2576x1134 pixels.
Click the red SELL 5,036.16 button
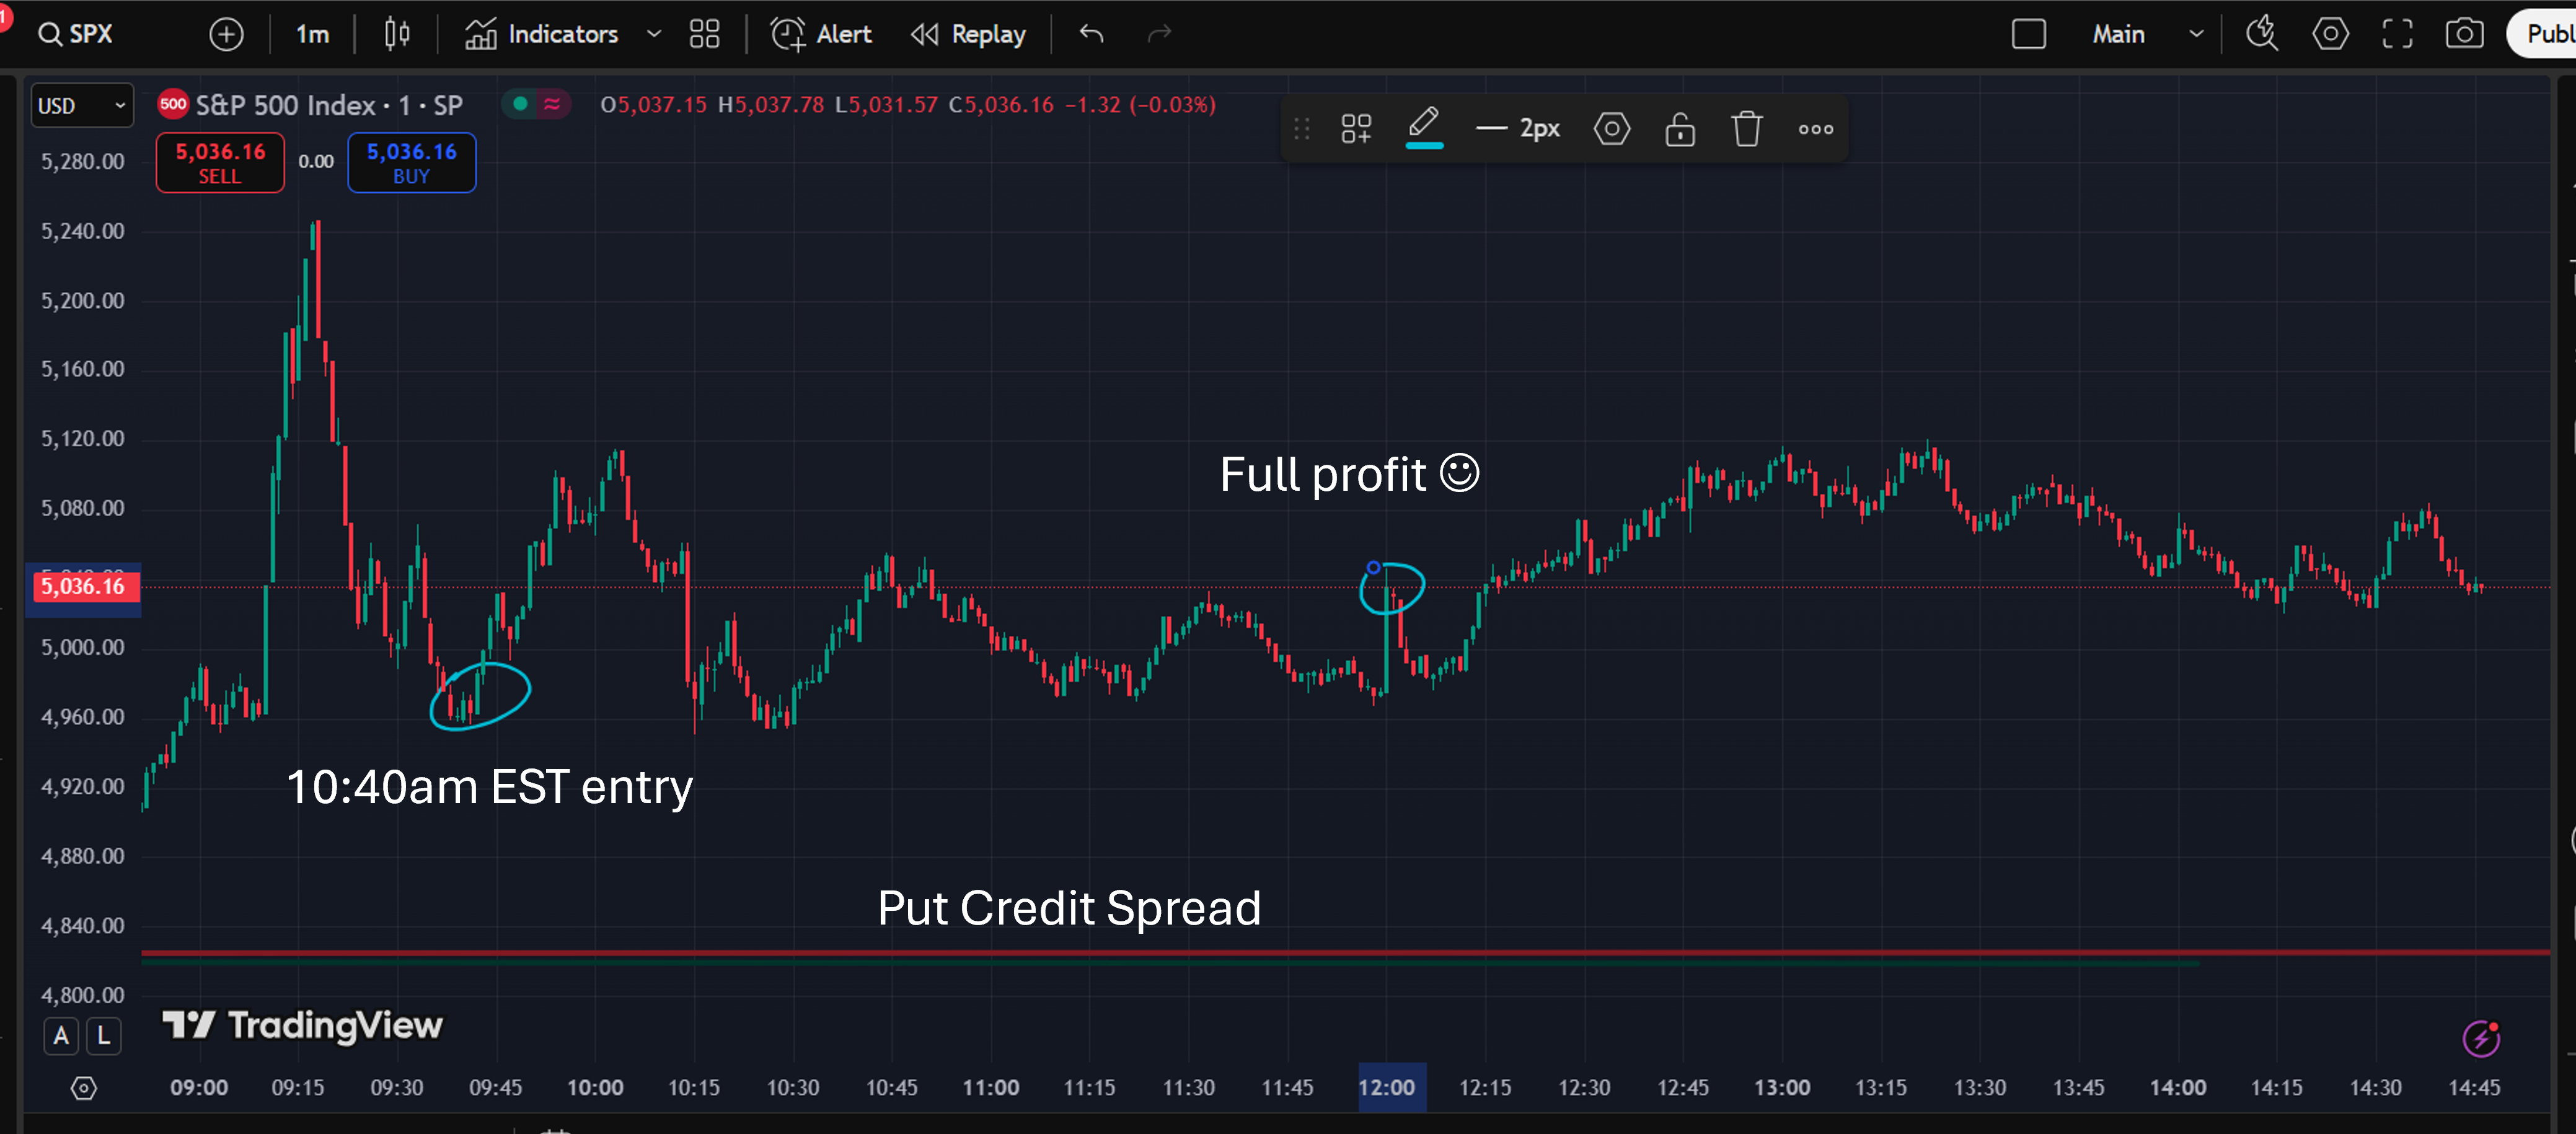click(220, 162)
